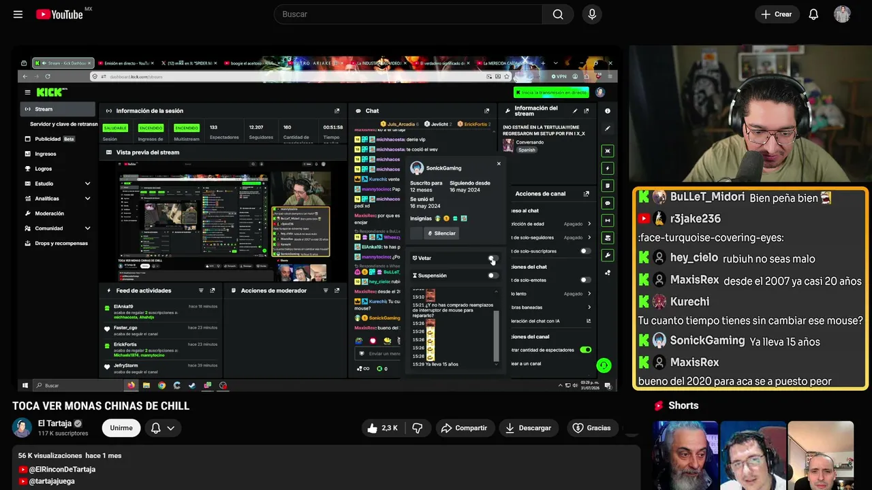Select Stream in the Kick sidebar
This screenshot has height=490, width=872.
tap(59, 109)
